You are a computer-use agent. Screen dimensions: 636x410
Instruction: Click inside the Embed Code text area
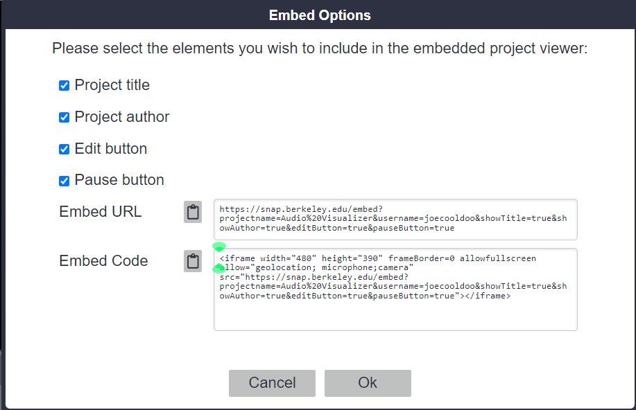(x=395, y=312)
